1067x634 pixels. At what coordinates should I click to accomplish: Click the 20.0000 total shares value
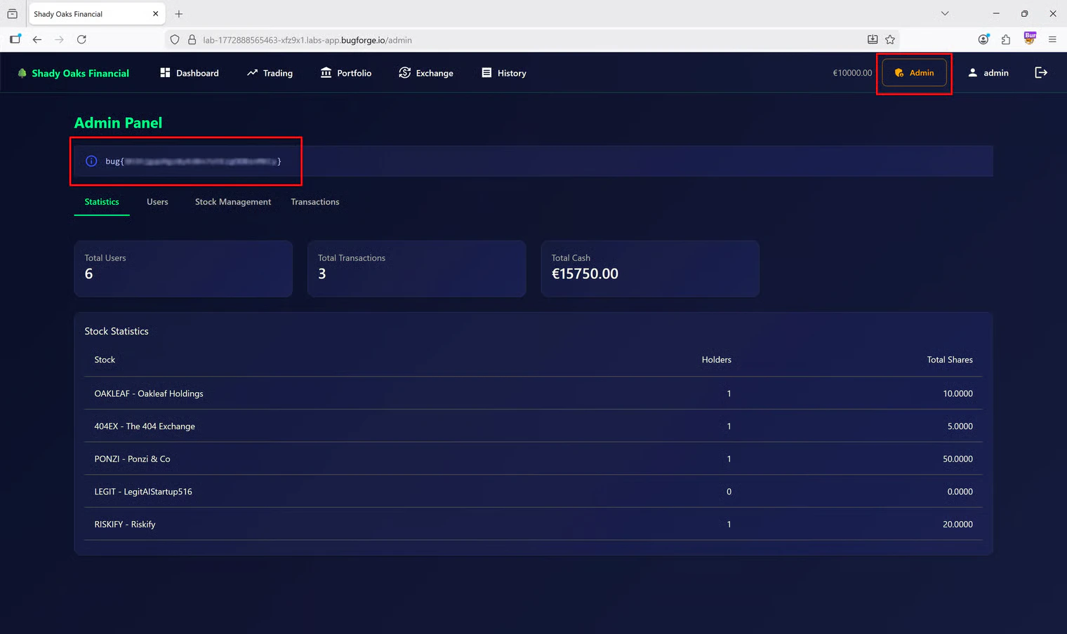click(957, 525)
